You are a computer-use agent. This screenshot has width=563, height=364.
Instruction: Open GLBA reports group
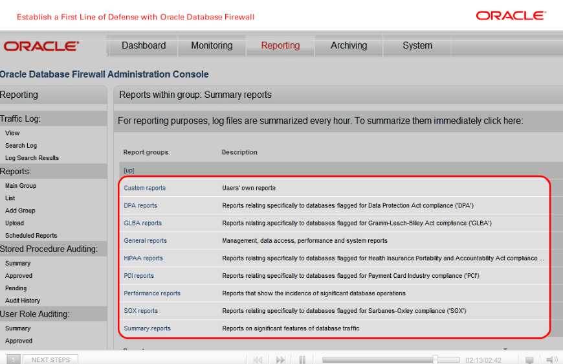coord(142,223)
